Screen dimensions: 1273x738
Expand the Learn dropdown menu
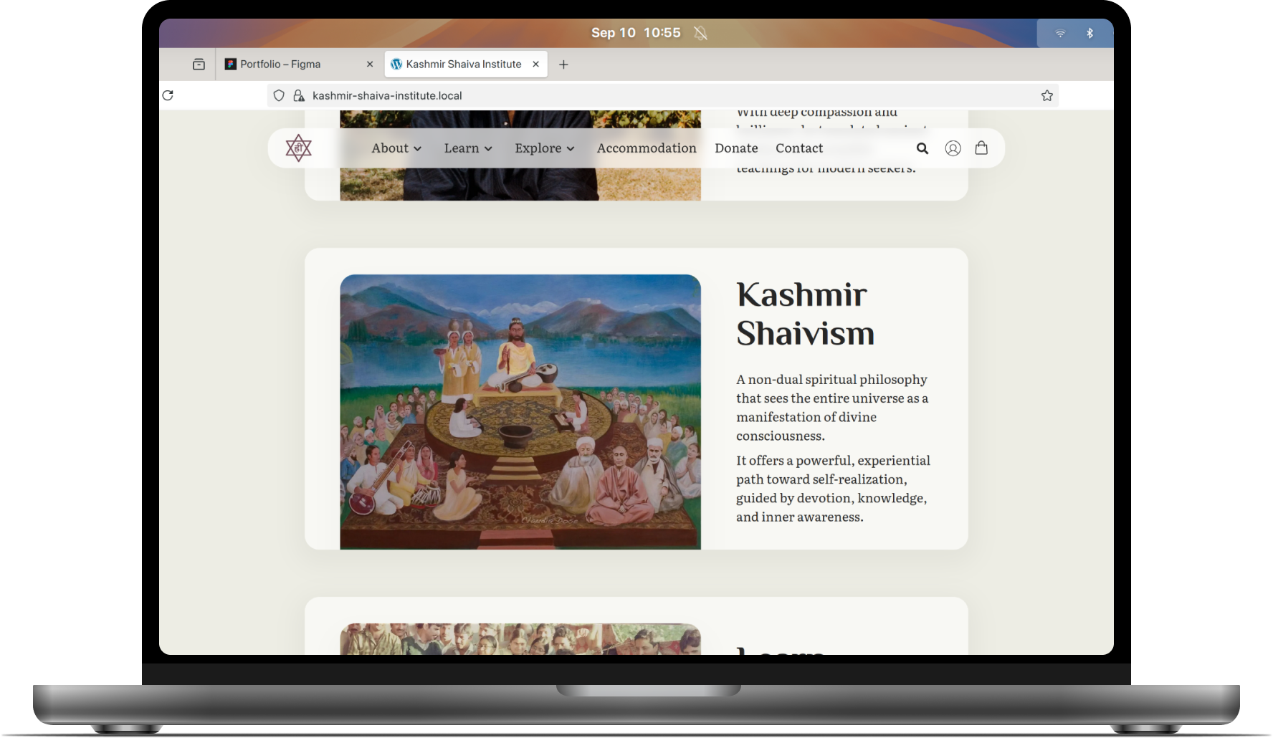pos(468,148)
